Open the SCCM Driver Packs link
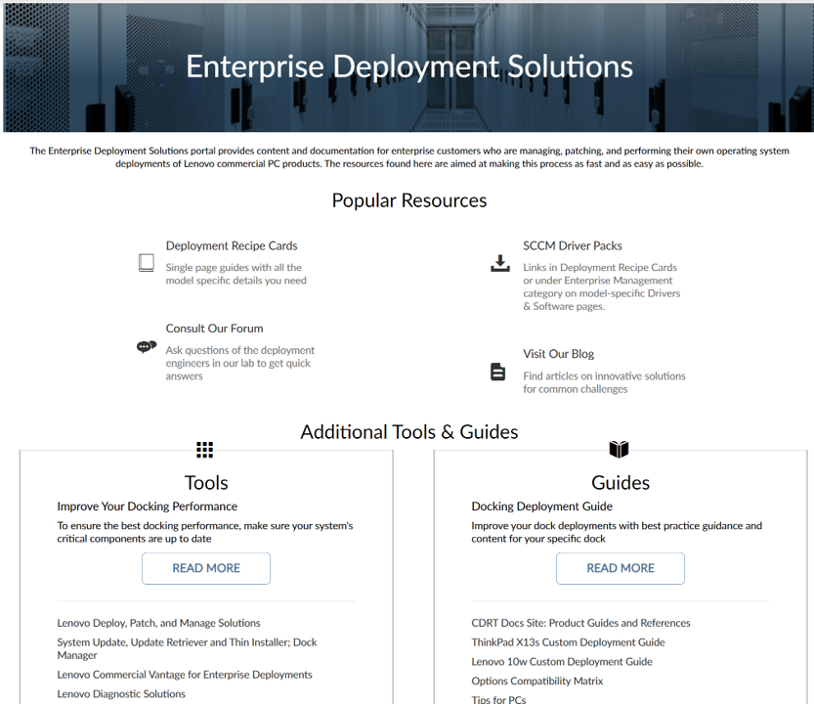The image size is (814, 704). pyautogui.click(x=572, y=245)
